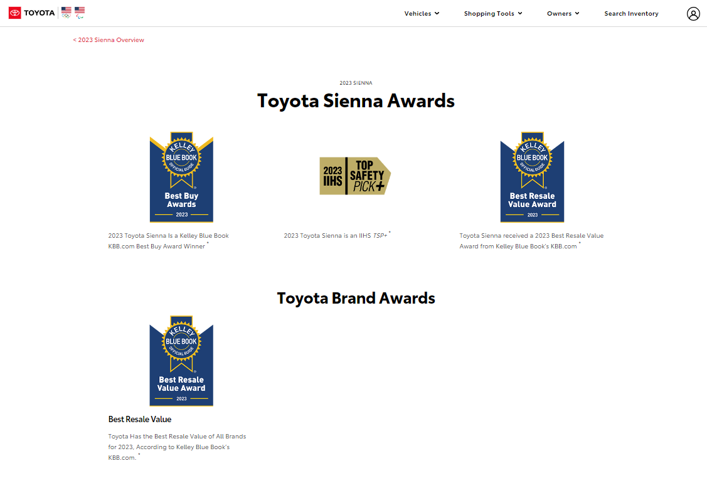
Task: Expand the Shopping Tools dropdown menu
Action: (x=493, y=14)
